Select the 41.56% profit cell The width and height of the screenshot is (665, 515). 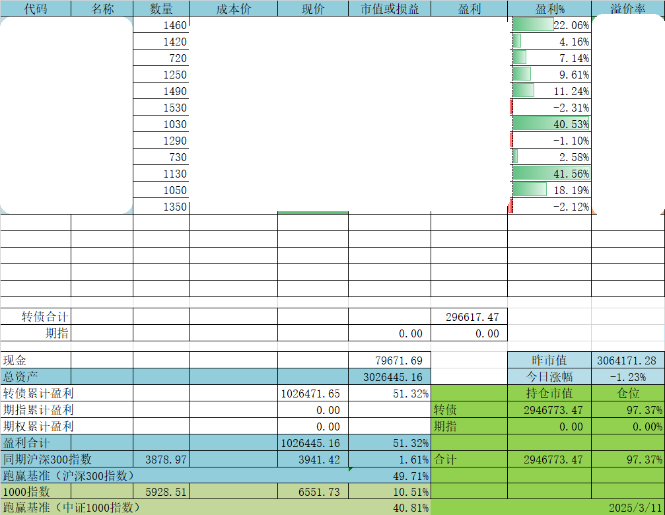pos(549,174)
